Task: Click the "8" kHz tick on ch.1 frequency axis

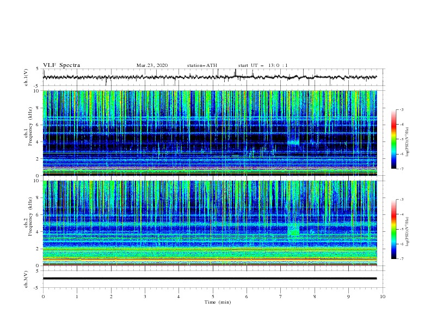Action: click(x=38, y=108)
